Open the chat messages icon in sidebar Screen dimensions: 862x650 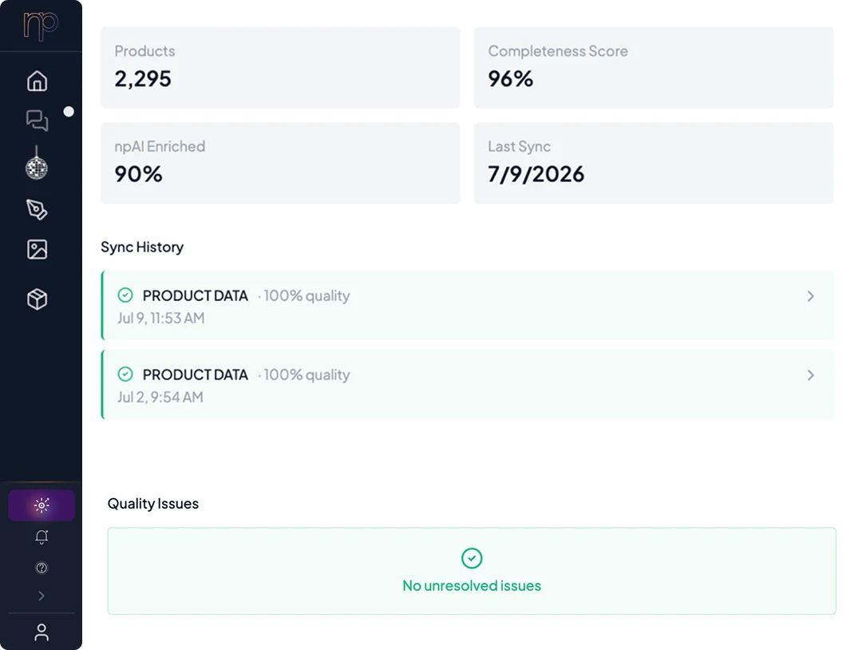[38, 121]
